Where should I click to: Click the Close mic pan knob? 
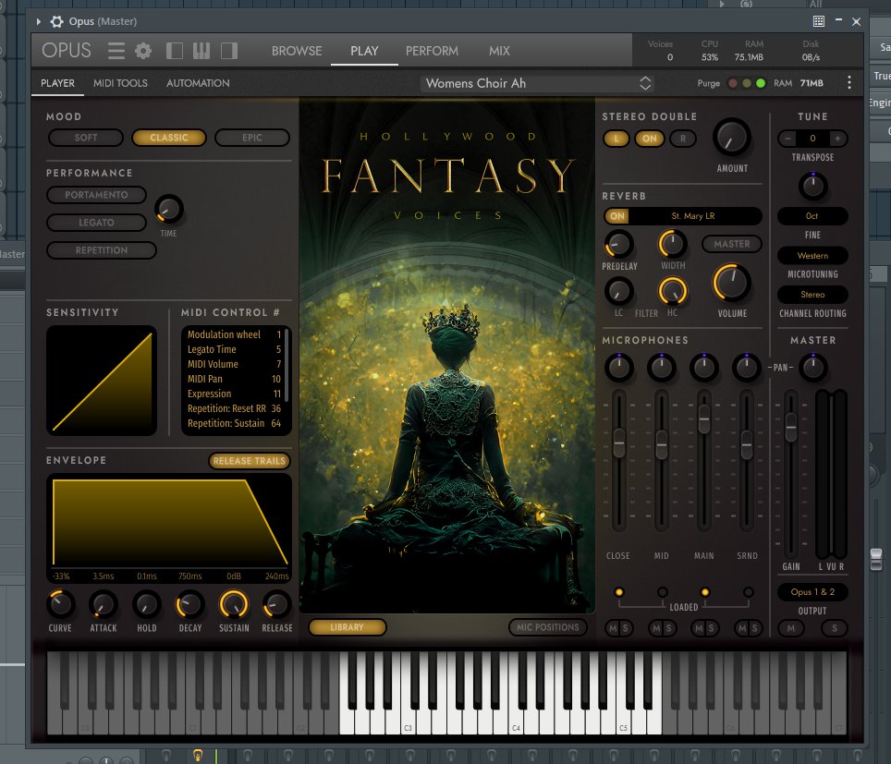[x=619, y=367]
